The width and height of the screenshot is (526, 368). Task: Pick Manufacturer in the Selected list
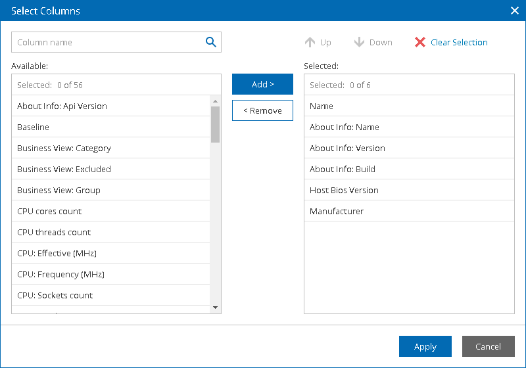click(x=337, y=211)
